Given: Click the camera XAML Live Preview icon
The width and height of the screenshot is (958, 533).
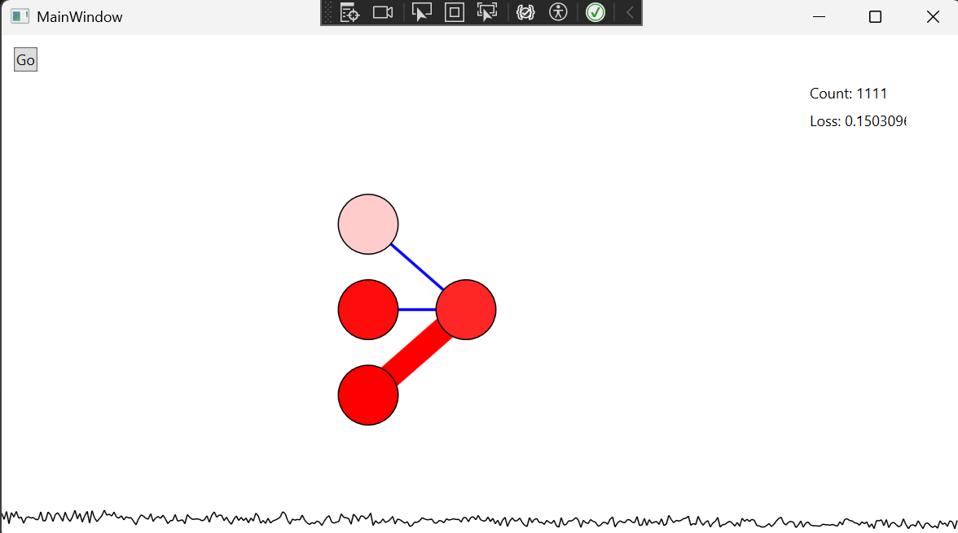Looking at the screenshot, I should pos(383,12).
